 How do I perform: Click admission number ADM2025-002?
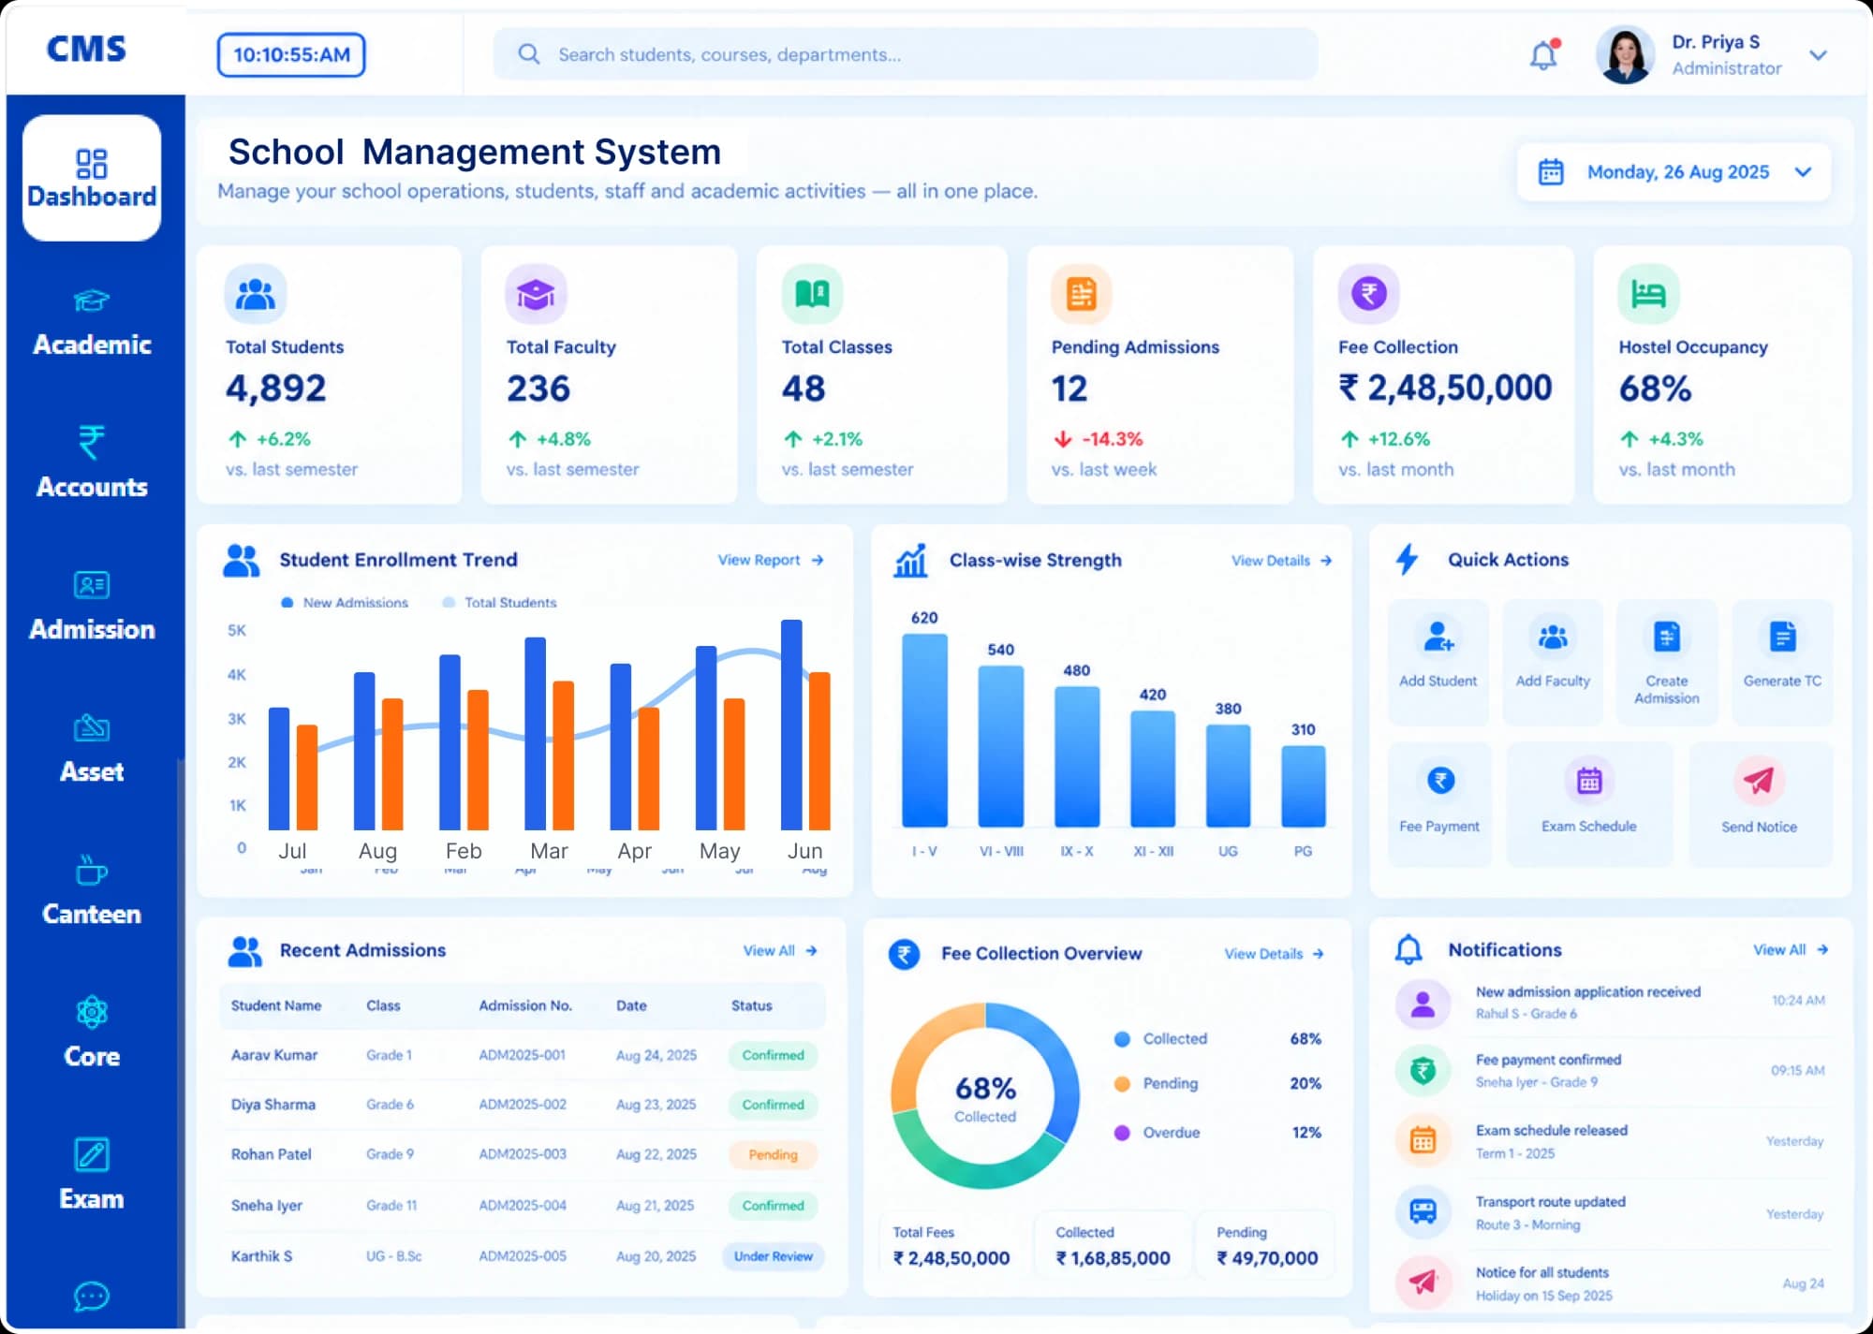523,1105
